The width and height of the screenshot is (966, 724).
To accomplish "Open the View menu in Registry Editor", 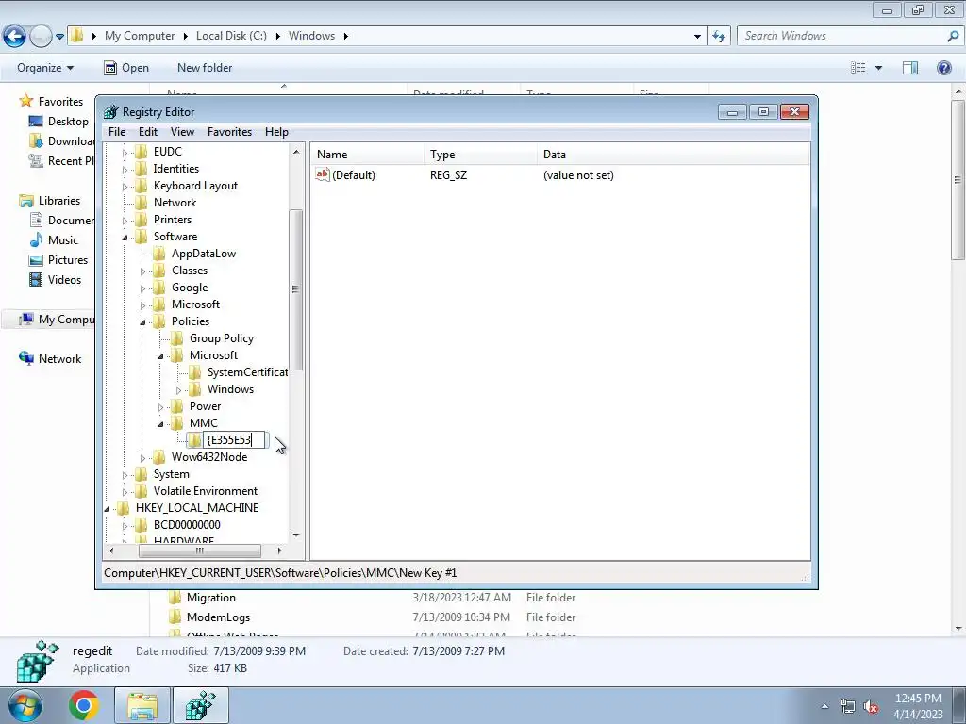I will click(x=182, y=132).
